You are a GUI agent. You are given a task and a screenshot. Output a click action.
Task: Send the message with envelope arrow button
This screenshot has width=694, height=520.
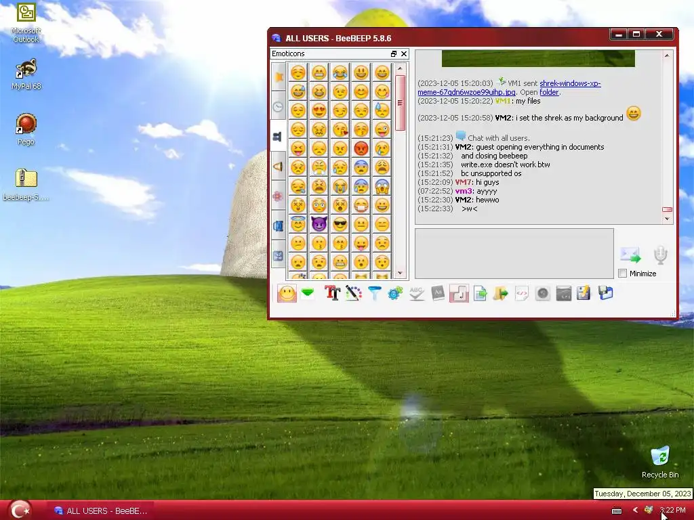coord(630,255)
